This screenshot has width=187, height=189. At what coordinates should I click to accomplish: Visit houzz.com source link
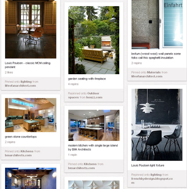(x=94, y=97)
